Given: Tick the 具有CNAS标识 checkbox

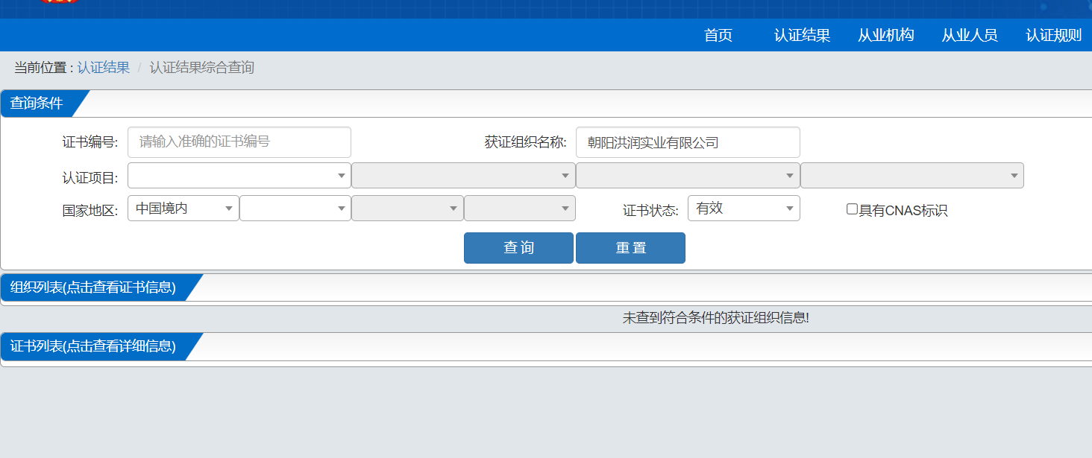Looking at the screenshot, I should [x=852, y=209].
